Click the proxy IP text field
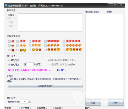Image resolution: width=128 pixels, height=109 pixels. click(x=45, y=92)
